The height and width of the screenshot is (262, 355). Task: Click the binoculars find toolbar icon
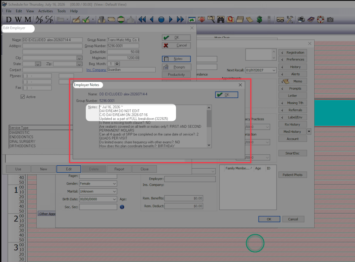(x=221, y=20)
